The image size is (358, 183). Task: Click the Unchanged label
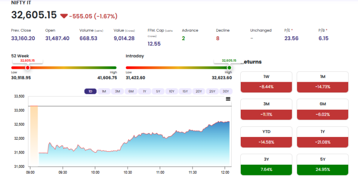point(261,30)
